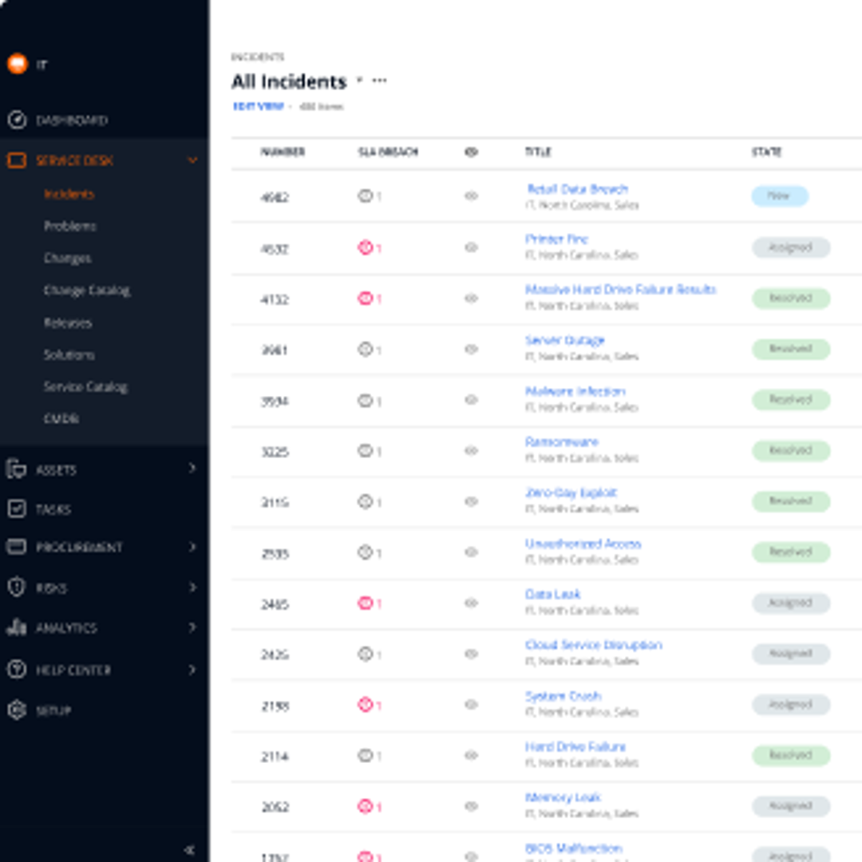Screen dimensions: 862x862
Task: Click the orange IT logo icon
Action: (18, 64)
